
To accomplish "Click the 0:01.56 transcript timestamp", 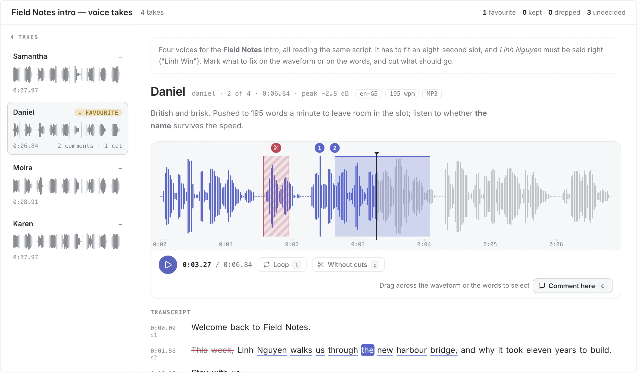I will tap(163, 351).
